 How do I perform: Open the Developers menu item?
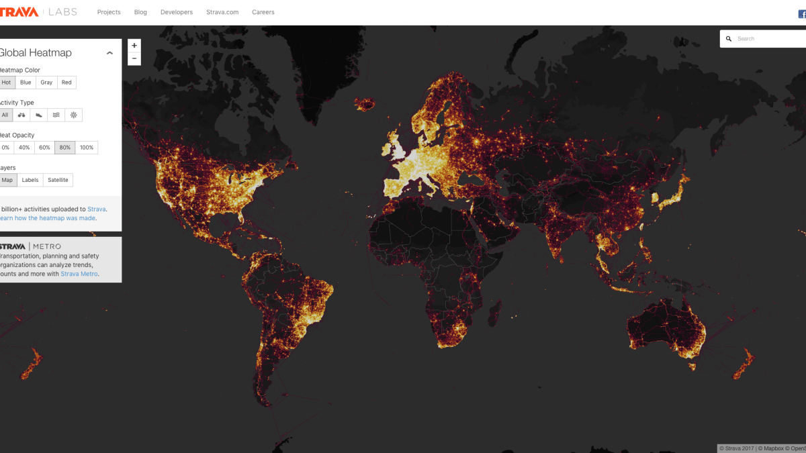177,12
